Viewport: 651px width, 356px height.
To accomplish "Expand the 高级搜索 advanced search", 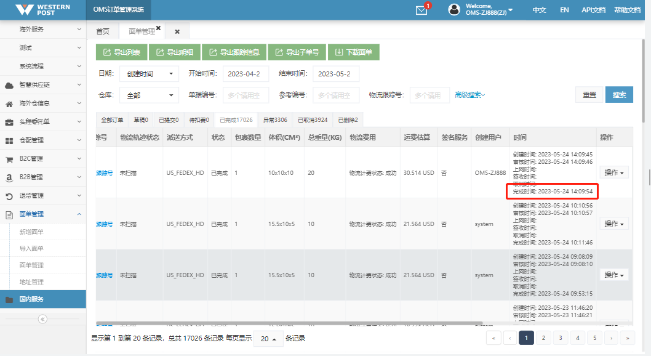I will click(x=469, y=95).
